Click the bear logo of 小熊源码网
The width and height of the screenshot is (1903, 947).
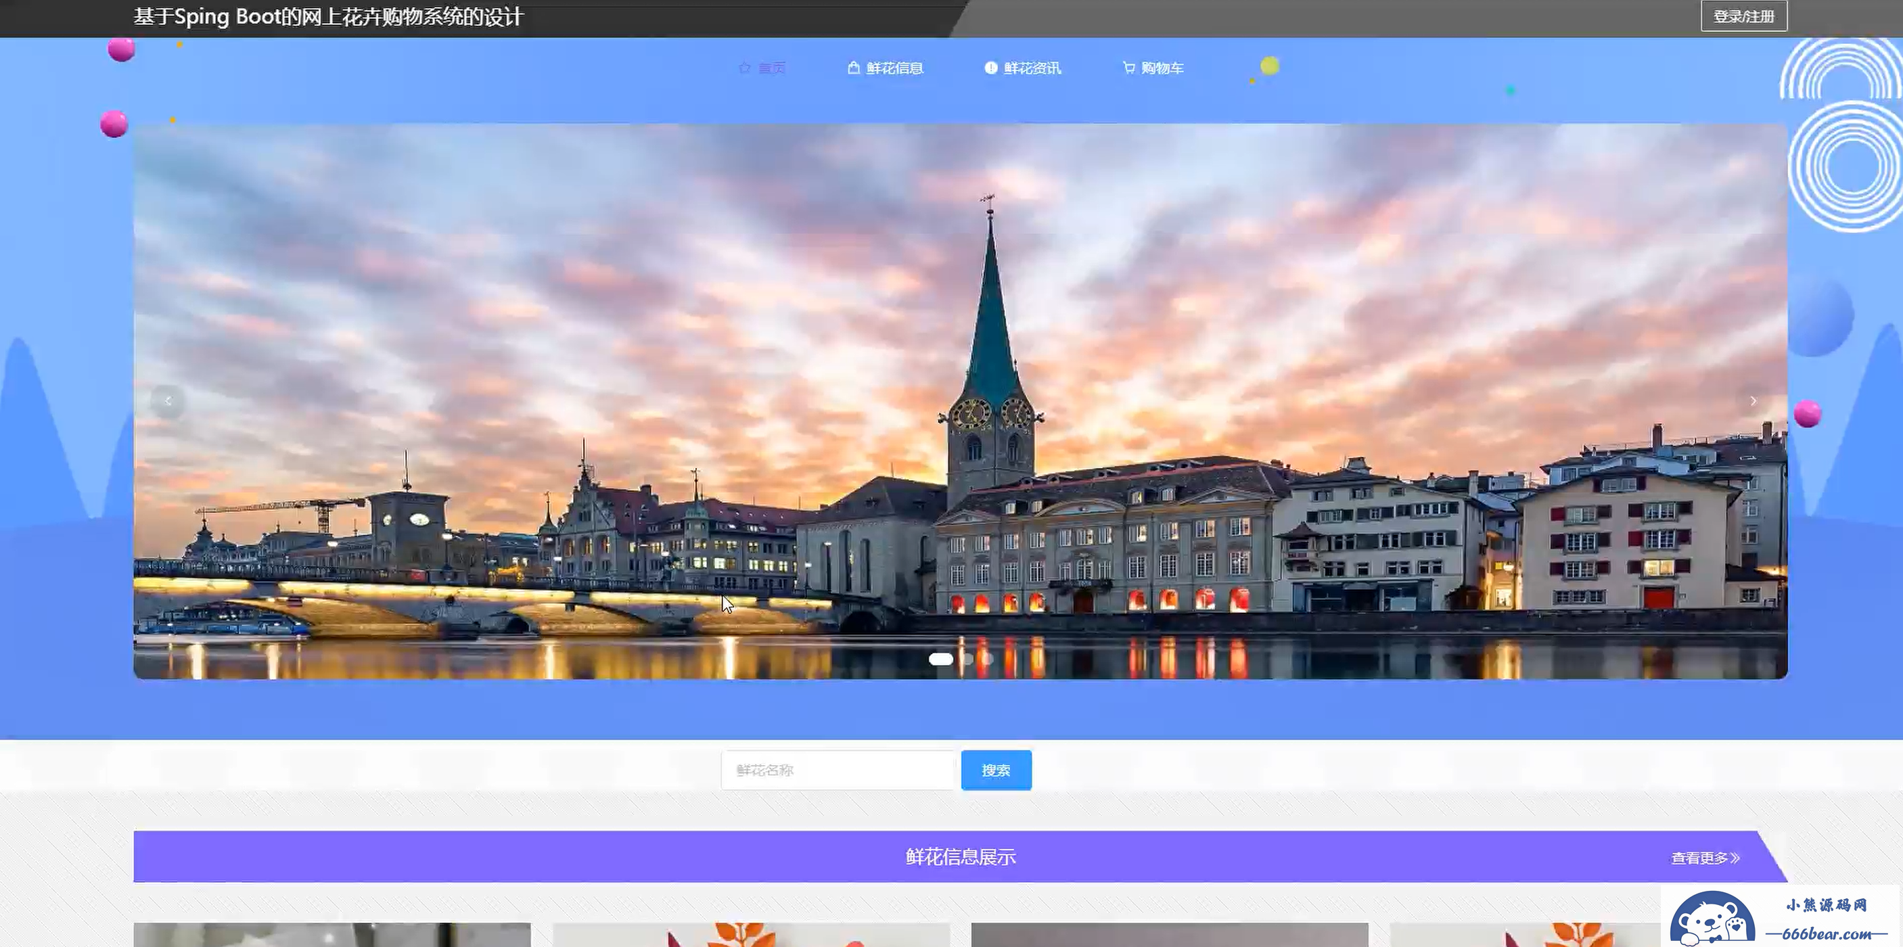tap(1712, 920)
